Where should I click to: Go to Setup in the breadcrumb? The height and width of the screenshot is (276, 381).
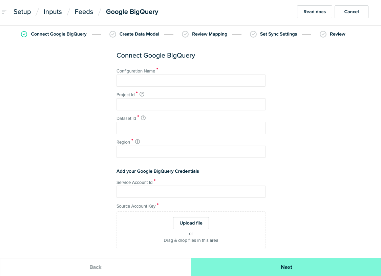[22, 12]
